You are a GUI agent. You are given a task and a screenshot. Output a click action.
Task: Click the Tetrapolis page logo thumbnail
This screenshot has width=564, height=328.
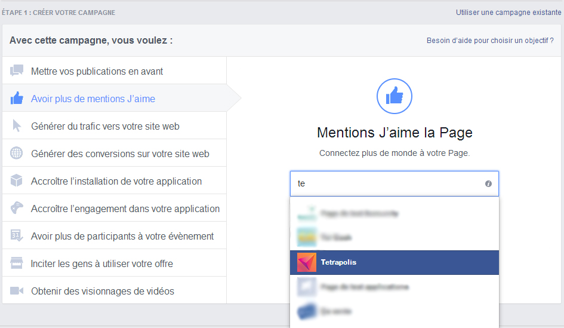[x=306, y=262]
